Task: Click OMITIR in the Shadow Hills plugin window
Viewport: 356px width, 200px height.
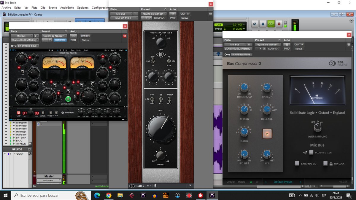Action: (x=85, y=36)
